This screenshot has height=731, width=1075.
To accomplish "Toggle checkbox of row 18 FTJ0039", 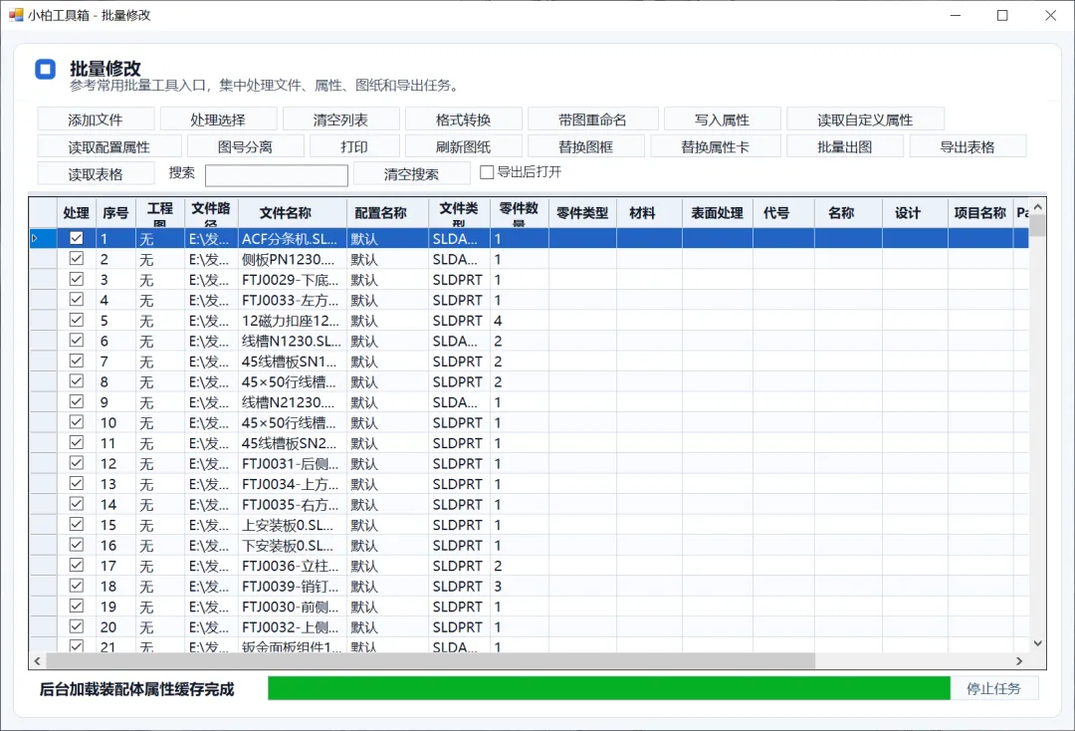I will pos(76,586).
